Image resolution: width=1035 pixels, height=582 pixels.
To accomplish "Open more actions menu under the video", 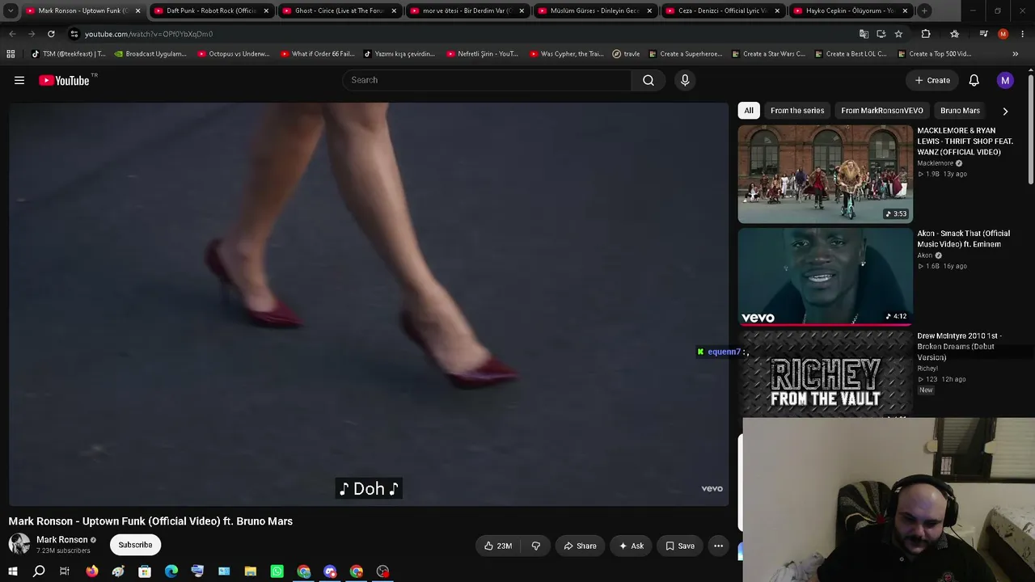I will 718,546.
